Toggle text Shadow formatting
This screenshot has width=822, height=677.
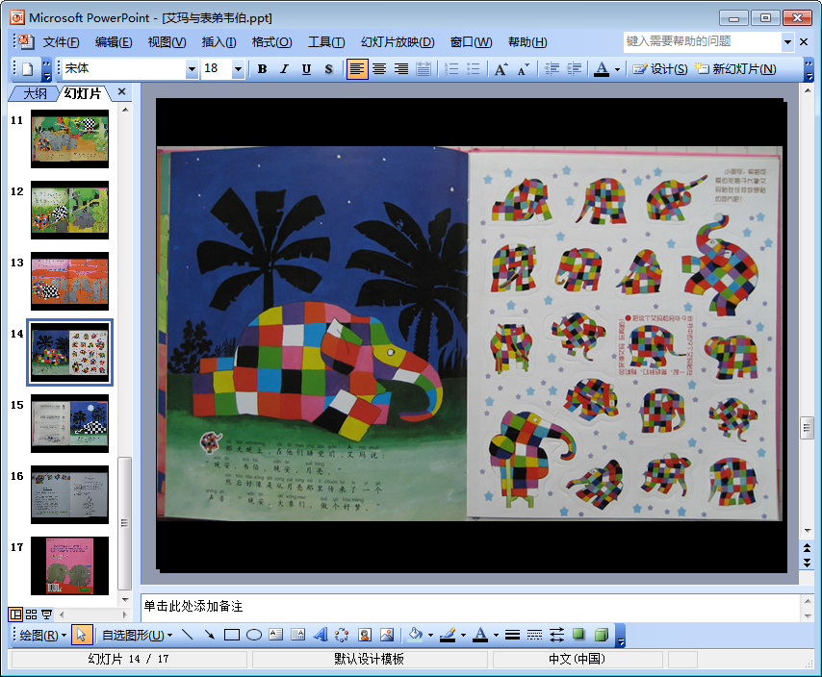coord(328,69)
